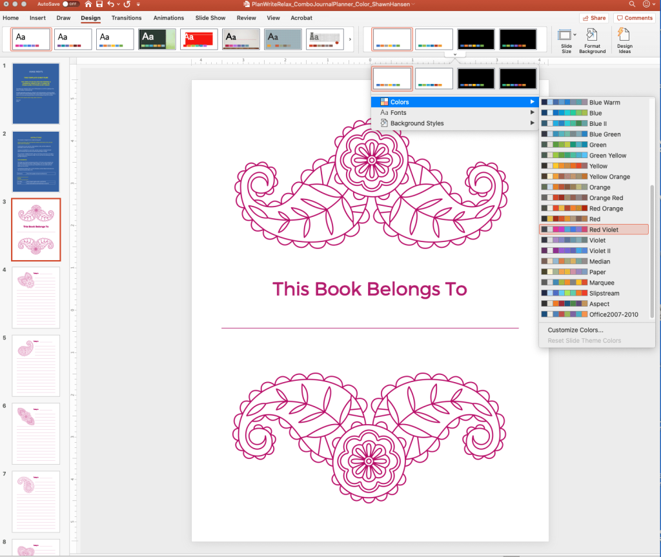The width and height of the screenshot is (661, 557).
Task: Choose the Office2007-2010 color scheme
Action: coord(594,314)
